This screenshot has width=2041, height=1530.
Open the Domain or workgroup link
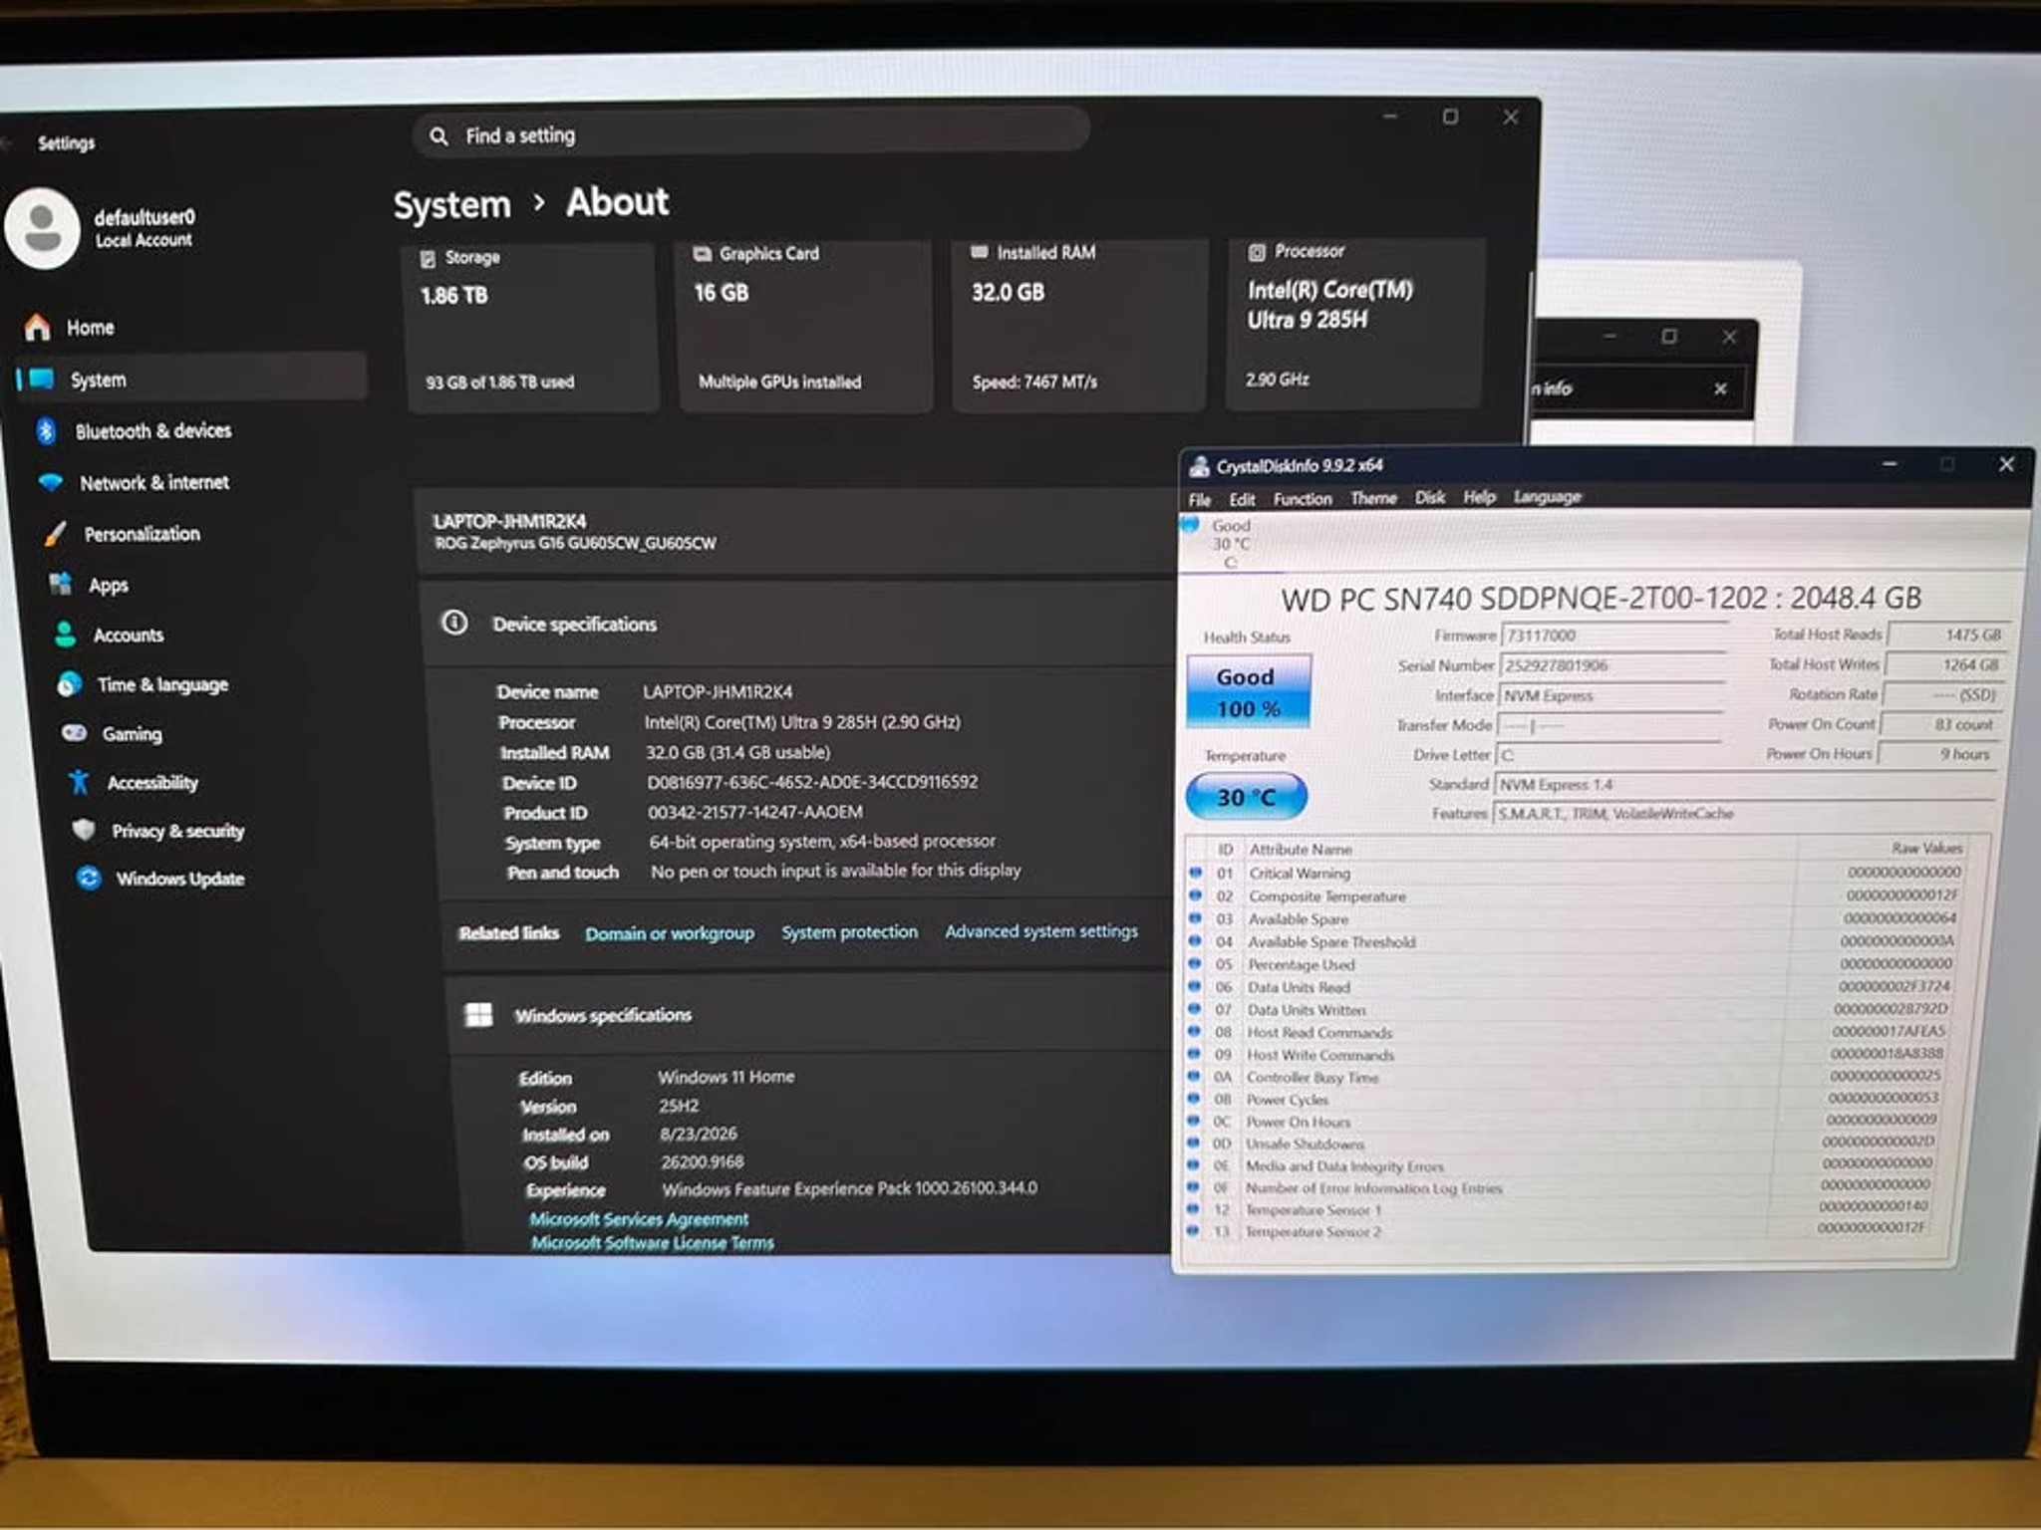670,932
